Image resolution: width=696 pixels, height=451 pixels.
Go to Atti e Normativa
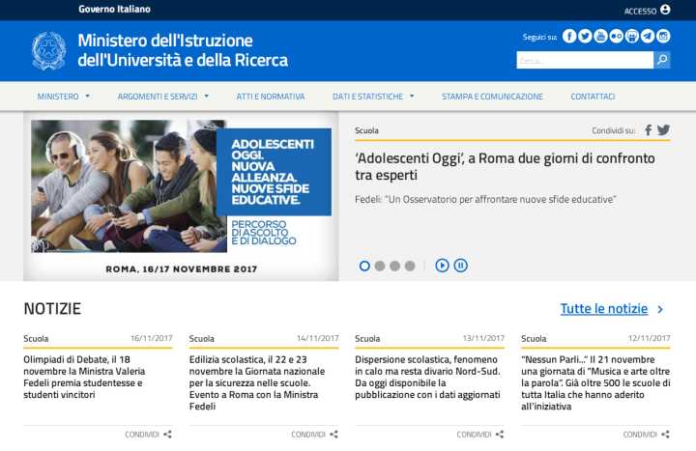coord(270,97)
